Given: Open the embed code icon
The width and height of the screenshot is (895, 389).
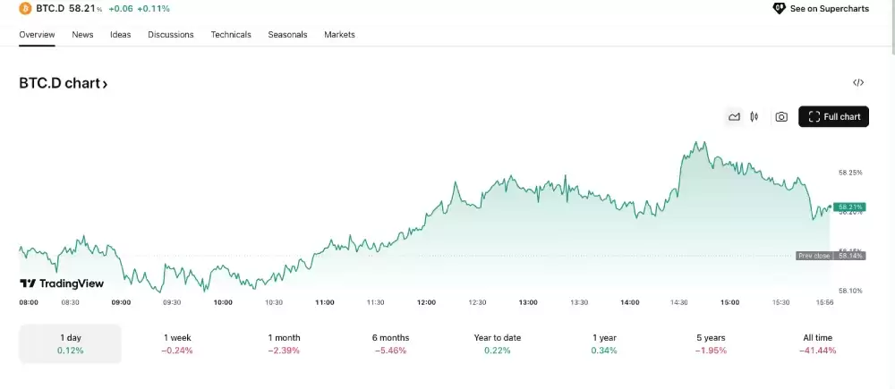Looking at the screenshot, I should coord(858,83).
